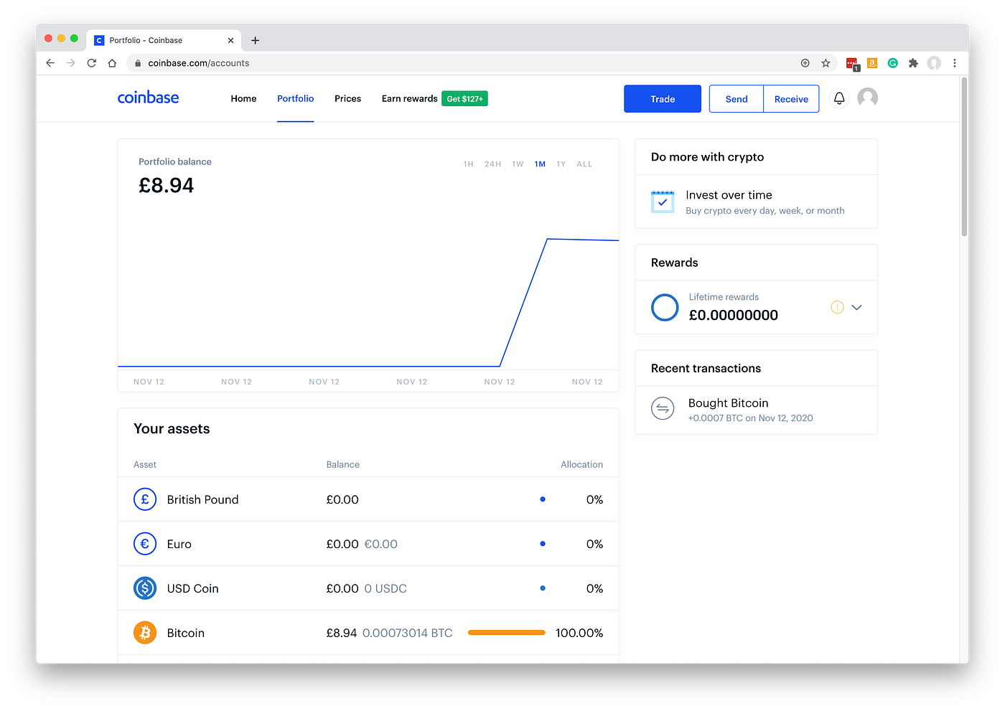Click the page vertical scrollbar

[x=964, y=156]
